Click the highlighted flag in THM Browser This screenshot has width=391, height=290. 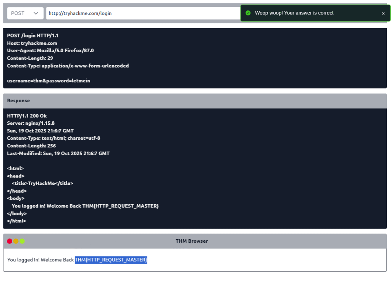click(x=111, y=260)
